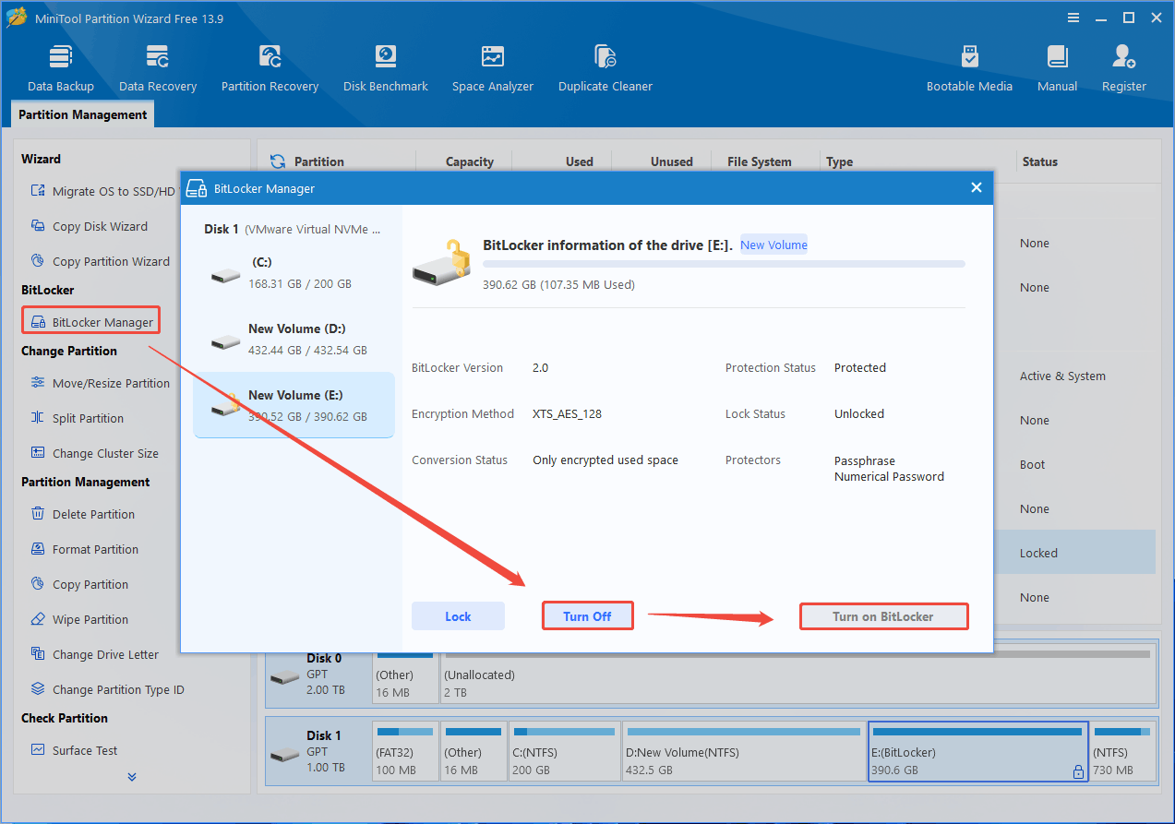Select Move/Resize Partition
The image size is (1175, 824).
(100, 383)
